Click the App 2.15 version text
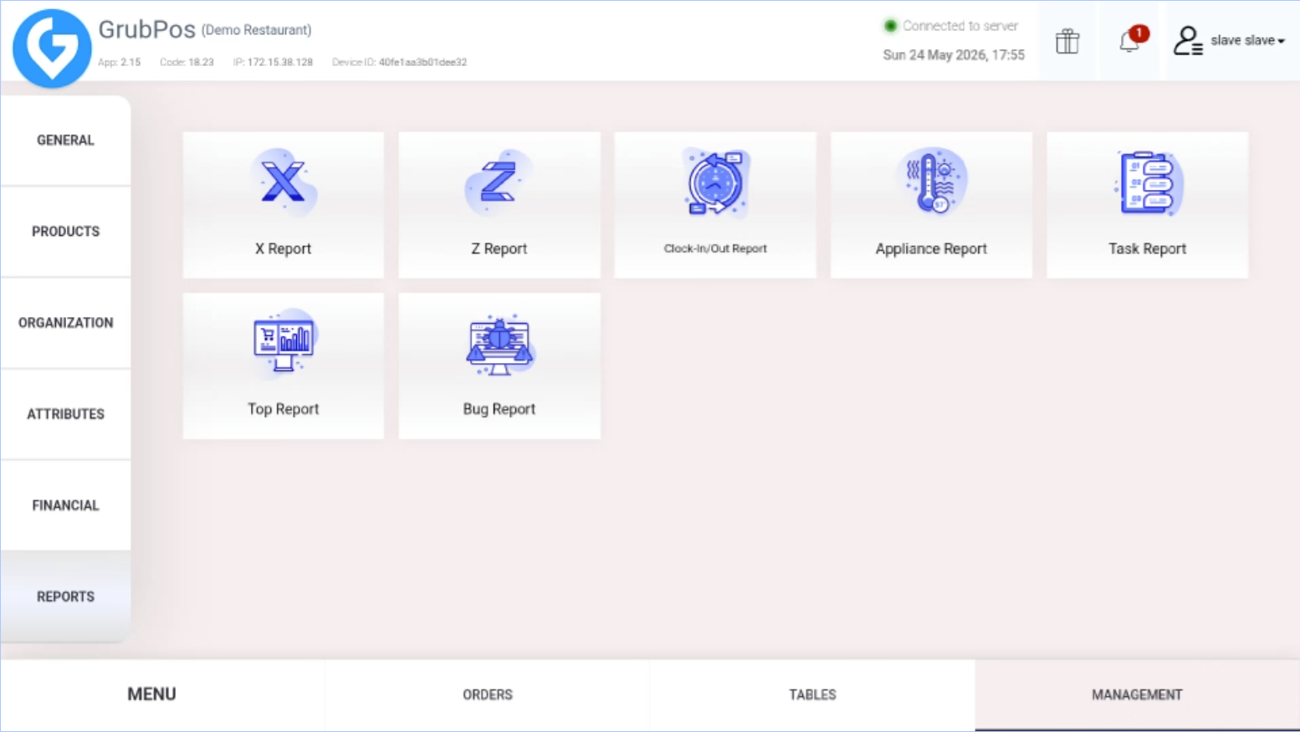The width and height of the screenshot is (1300, 732). (x=120, y=62)
